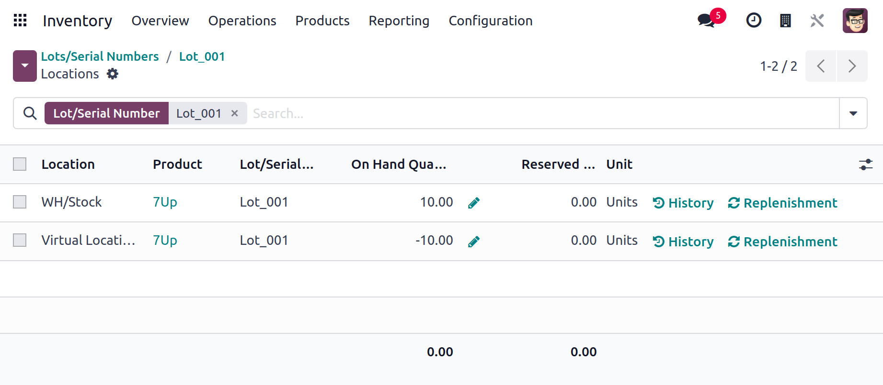Open the activities clock icon
This screenshot has height=385, width=883.
(x=754, y=21)
